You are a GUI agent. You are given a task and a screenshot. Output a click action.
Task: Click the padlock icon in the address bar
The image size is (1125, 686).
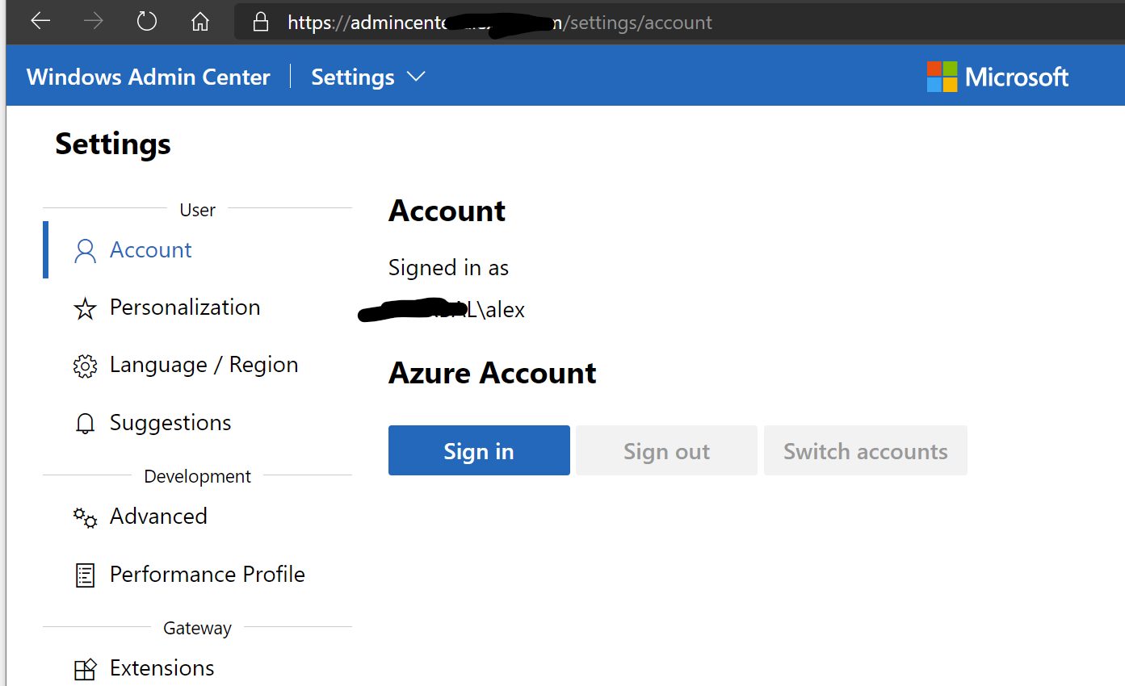[x=260, y=22]
